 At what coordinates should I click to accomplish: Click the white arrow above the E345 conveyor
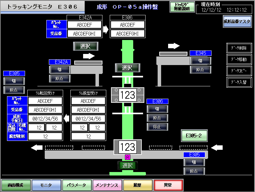click(x=174, y=46)
